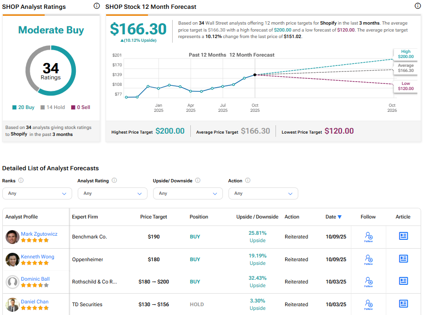Viewport: 423px width, 315px height.
Task: Open Kenneth Wong's profile link
Action: point(37,257)
